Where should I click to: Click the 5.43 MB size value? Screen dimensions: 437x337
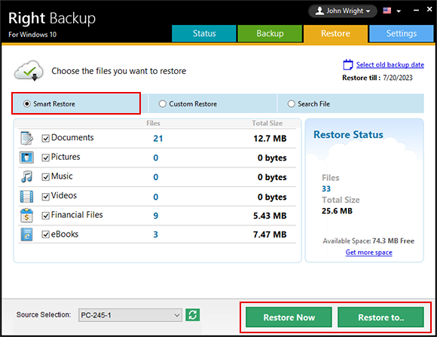coord(270,216)
